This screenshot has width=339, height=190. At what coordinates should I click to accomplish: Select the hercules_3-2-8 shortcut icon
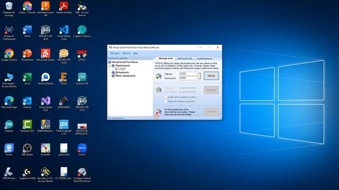(46, 175)
